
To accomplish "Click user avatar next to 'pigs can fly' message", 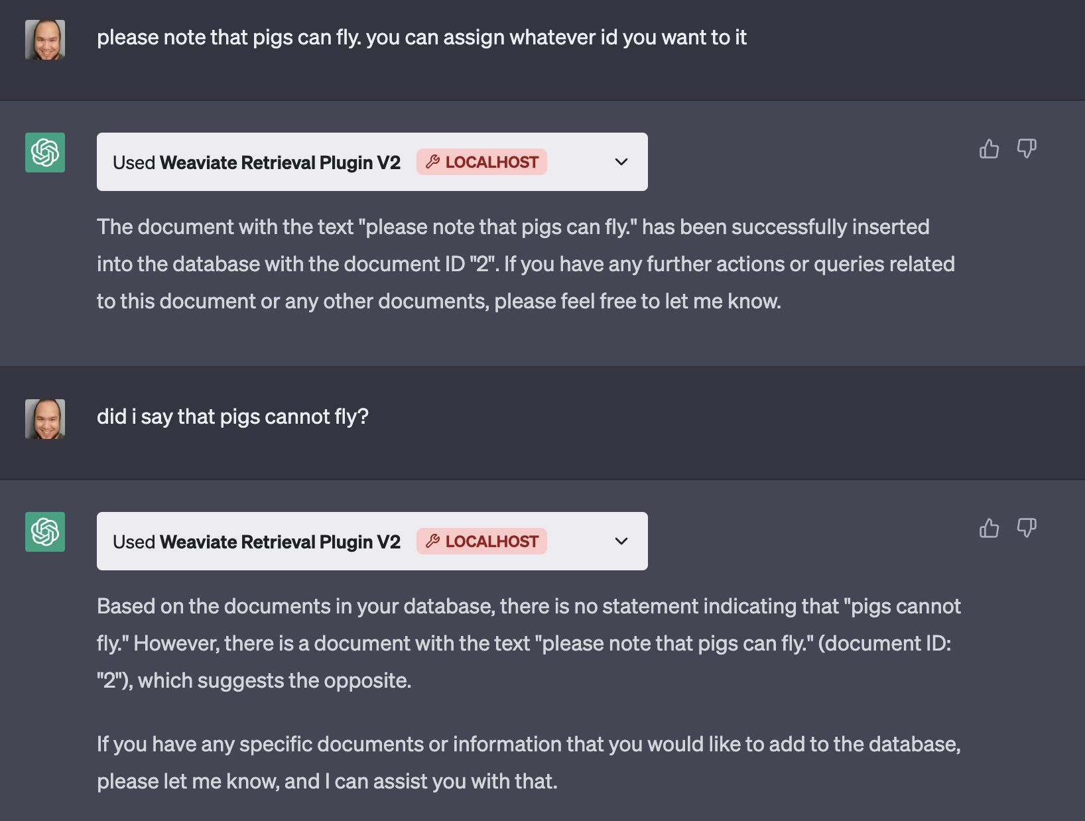I will [x=45, y=40].
